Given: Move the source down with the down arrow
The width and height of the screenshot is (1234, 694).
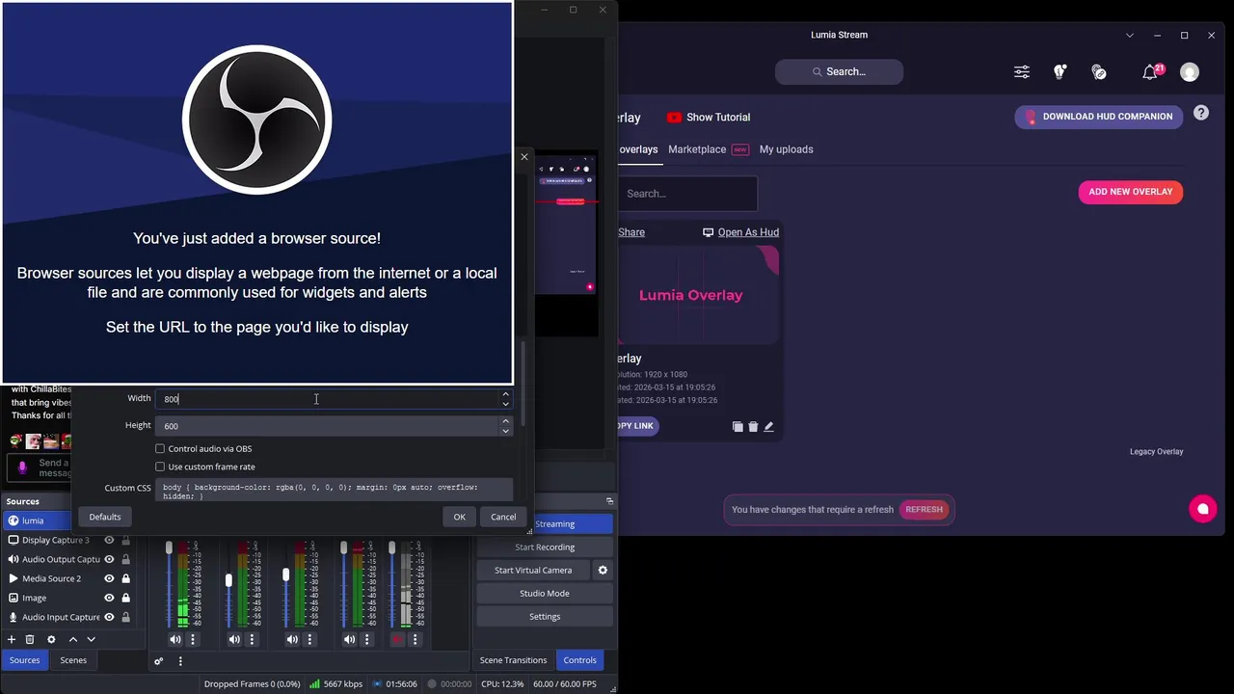Looking at the screenshot, I should tap(92, 639).
